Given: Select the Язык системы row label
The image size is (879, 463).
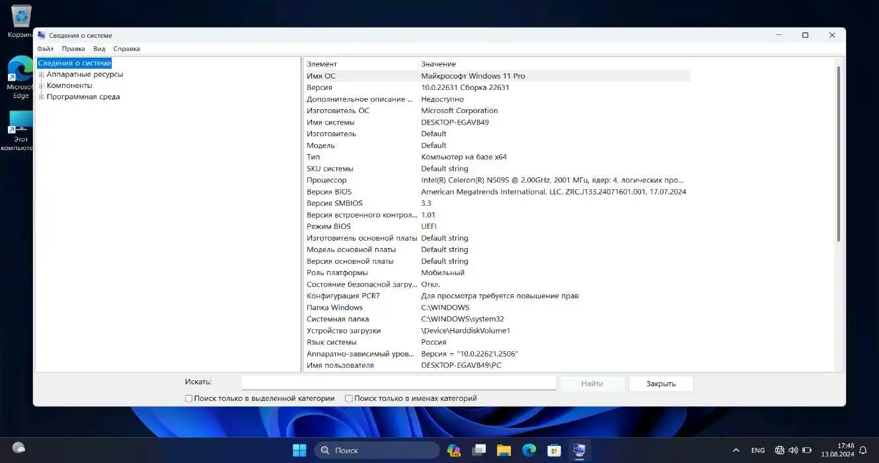Looking at the screenshot, I should (331, 342).
